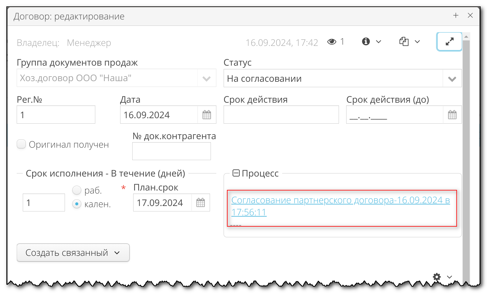
Task: Toggle the Оригинал получен checkbox
Action: [21, 144]
